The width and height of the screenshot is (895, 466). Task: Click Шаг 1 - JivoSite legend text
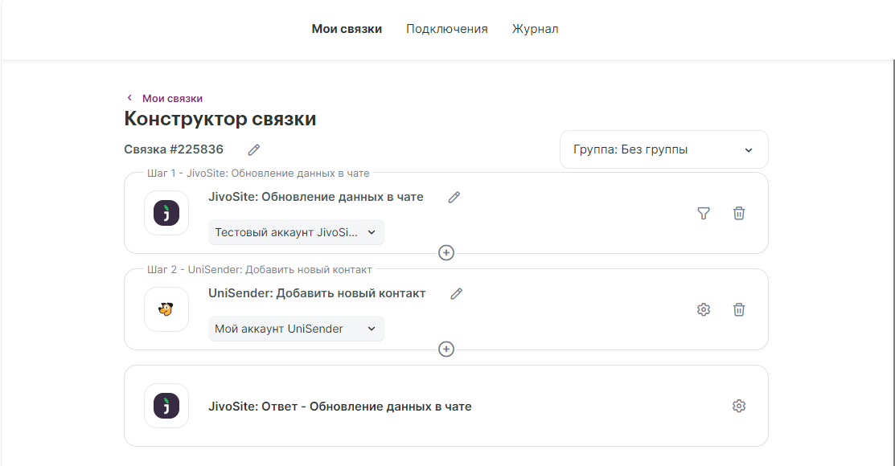(258, 173)
